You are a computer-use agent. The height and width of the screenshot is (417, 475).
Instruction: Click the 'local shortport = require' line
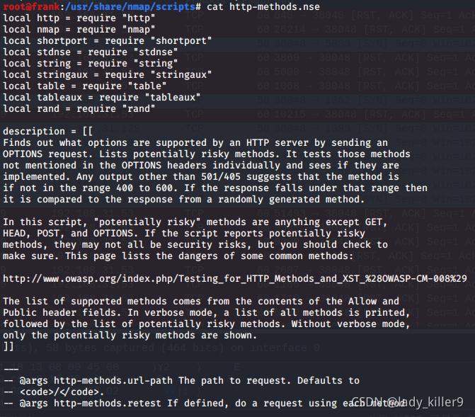(107, 40)
